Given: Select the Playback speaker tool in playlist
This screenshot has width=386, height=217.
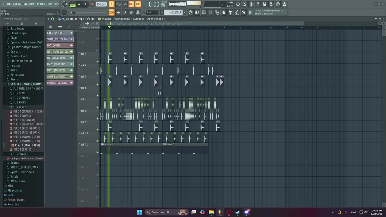Looking at the screenshot, I should [x=93, y=19].
